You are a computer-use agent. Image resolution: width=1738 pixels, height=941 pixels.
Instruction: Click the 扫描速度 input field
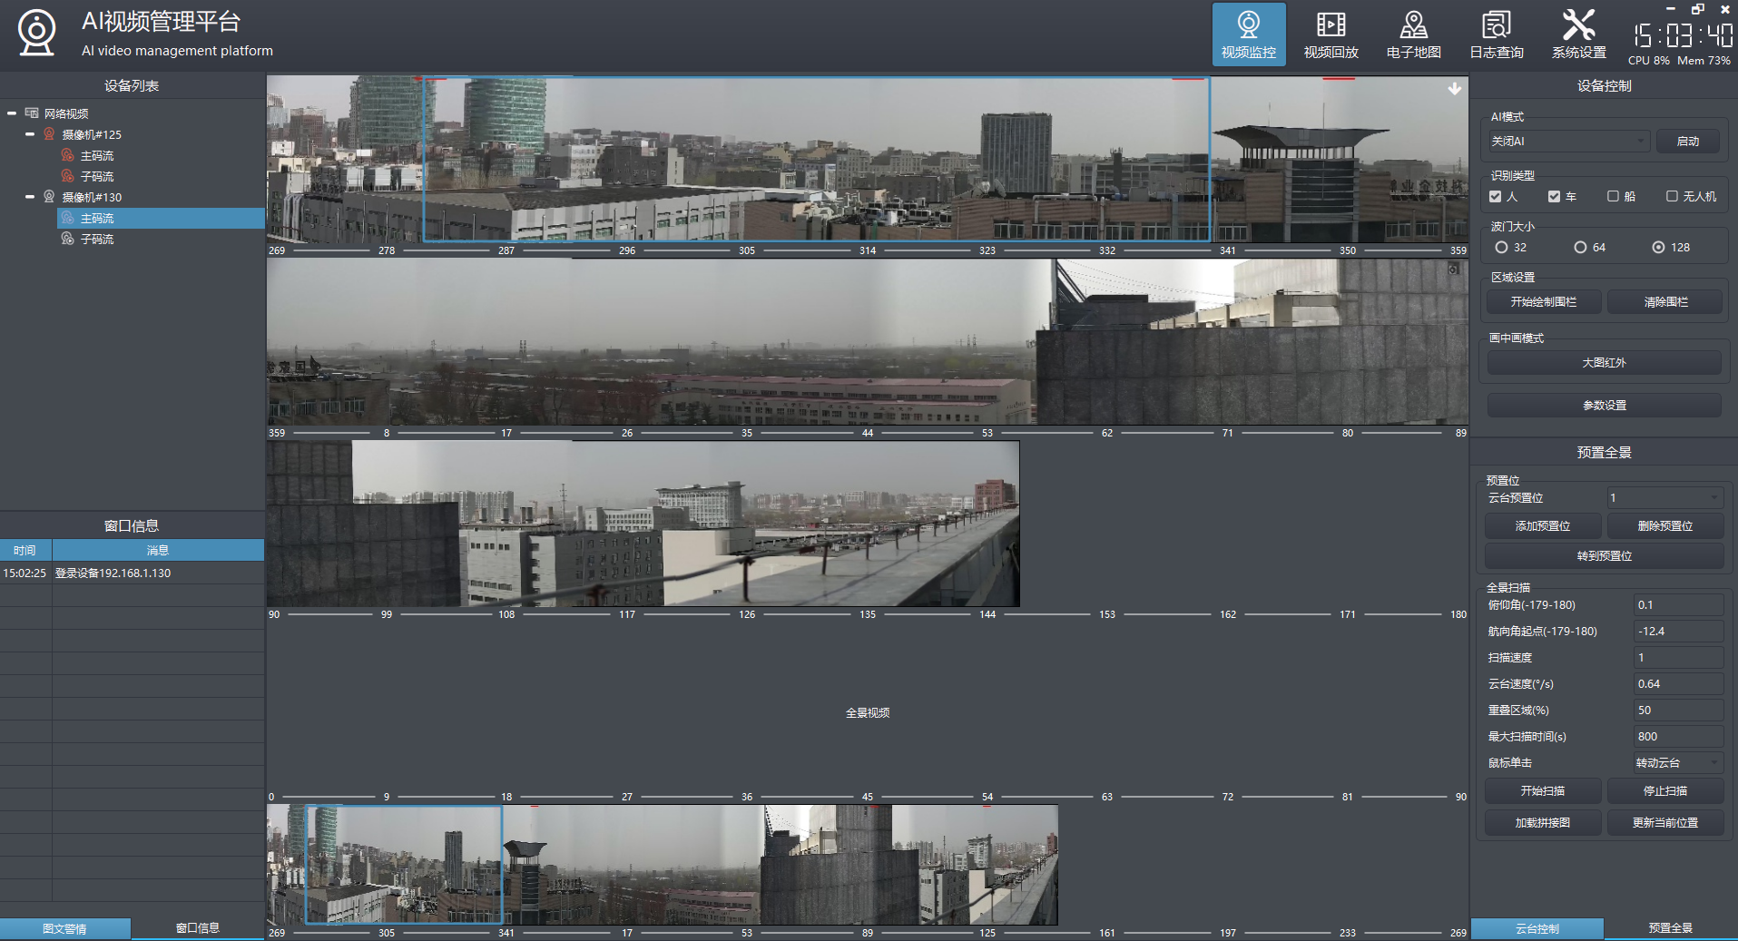pyautogui.click(x=1677, y=658)
